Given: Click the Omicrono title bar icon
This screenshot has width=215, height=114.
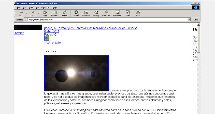Looking at the screenshot, I should (15, 3).
